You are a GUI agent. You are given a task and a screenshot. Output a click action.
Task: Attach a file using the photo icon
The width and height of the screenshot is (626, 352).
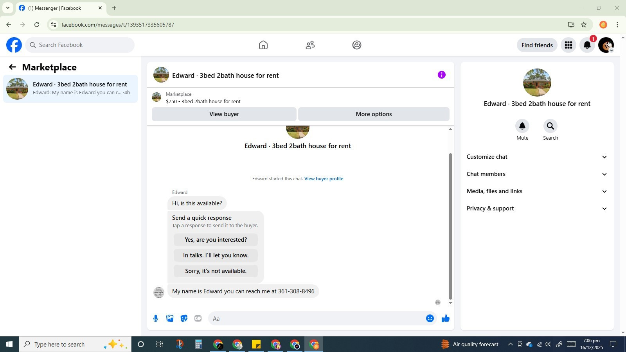point(170,318)
